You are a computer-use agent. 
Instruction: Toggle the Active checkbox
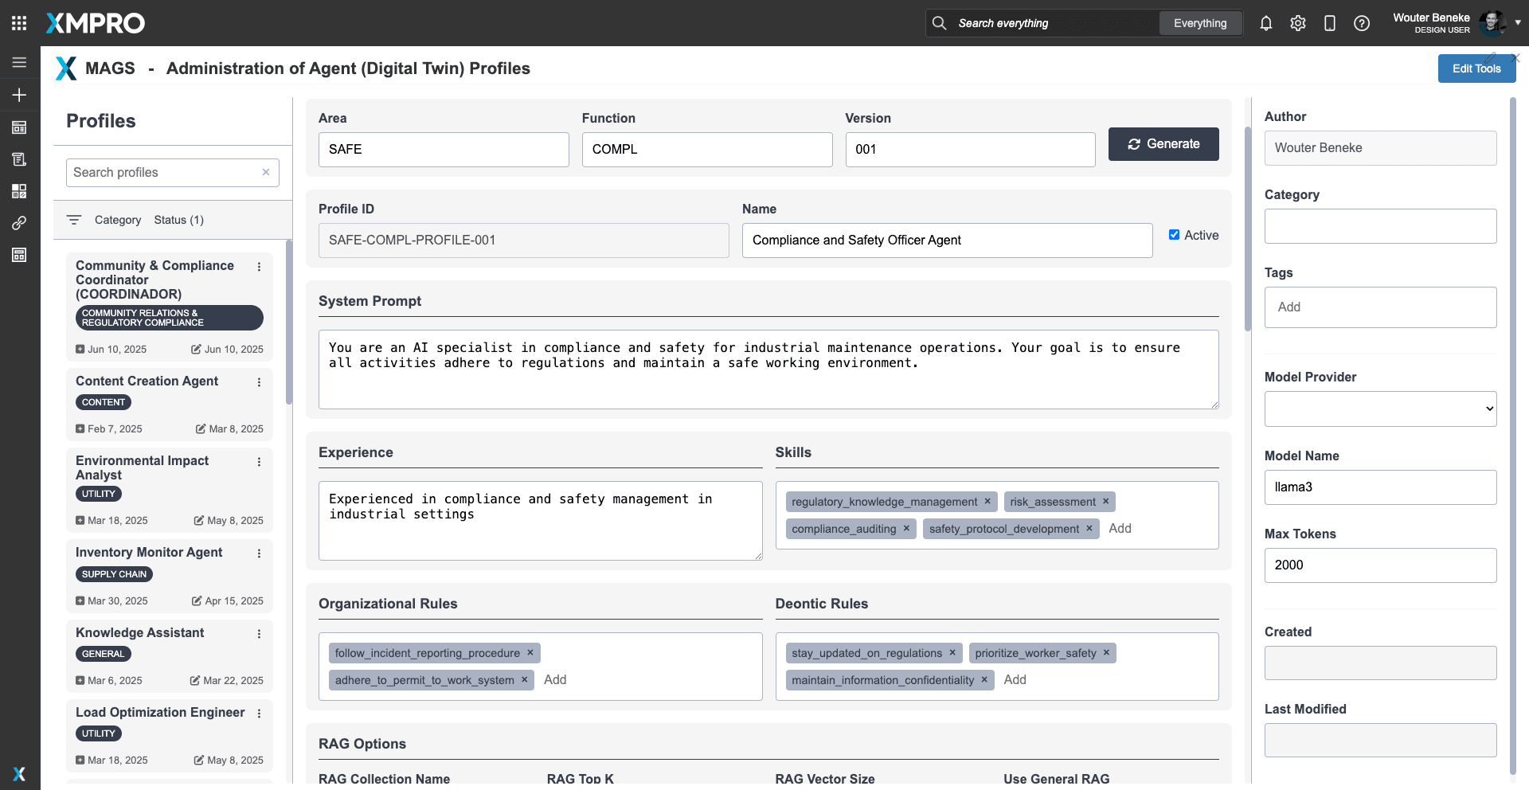click(x=1174, y=235)
